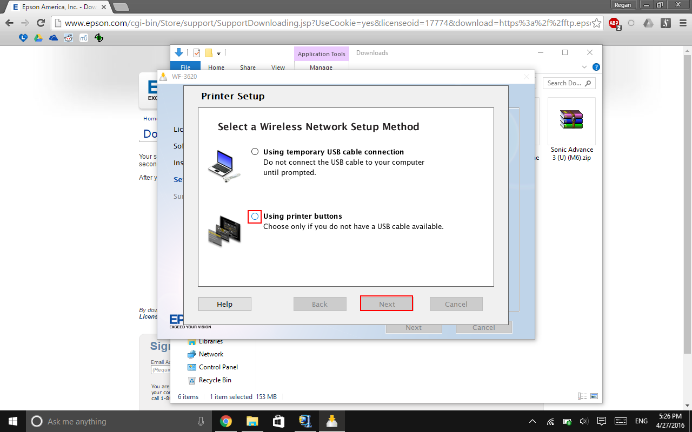Bookmark this page with the star icon
692x432 pixels.
coord(596,23)
